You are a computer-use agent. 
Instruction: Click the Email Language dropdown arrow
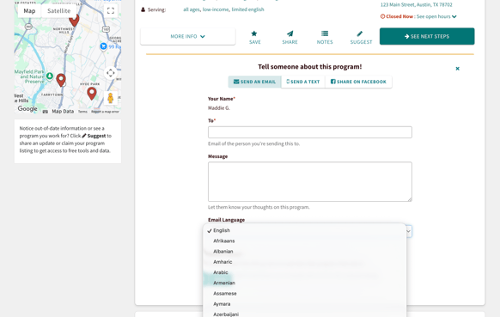[x=408, y=231]
